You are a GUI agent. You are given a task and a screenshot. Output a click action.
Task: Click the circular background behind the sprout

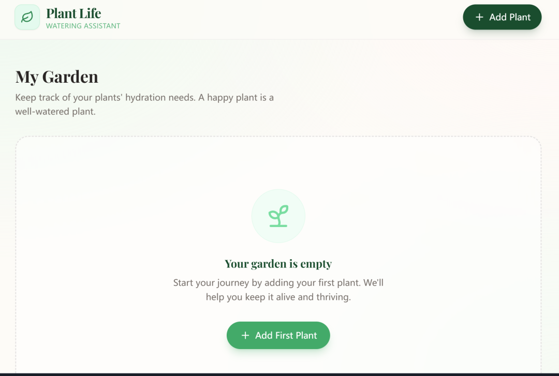[278, 216]
